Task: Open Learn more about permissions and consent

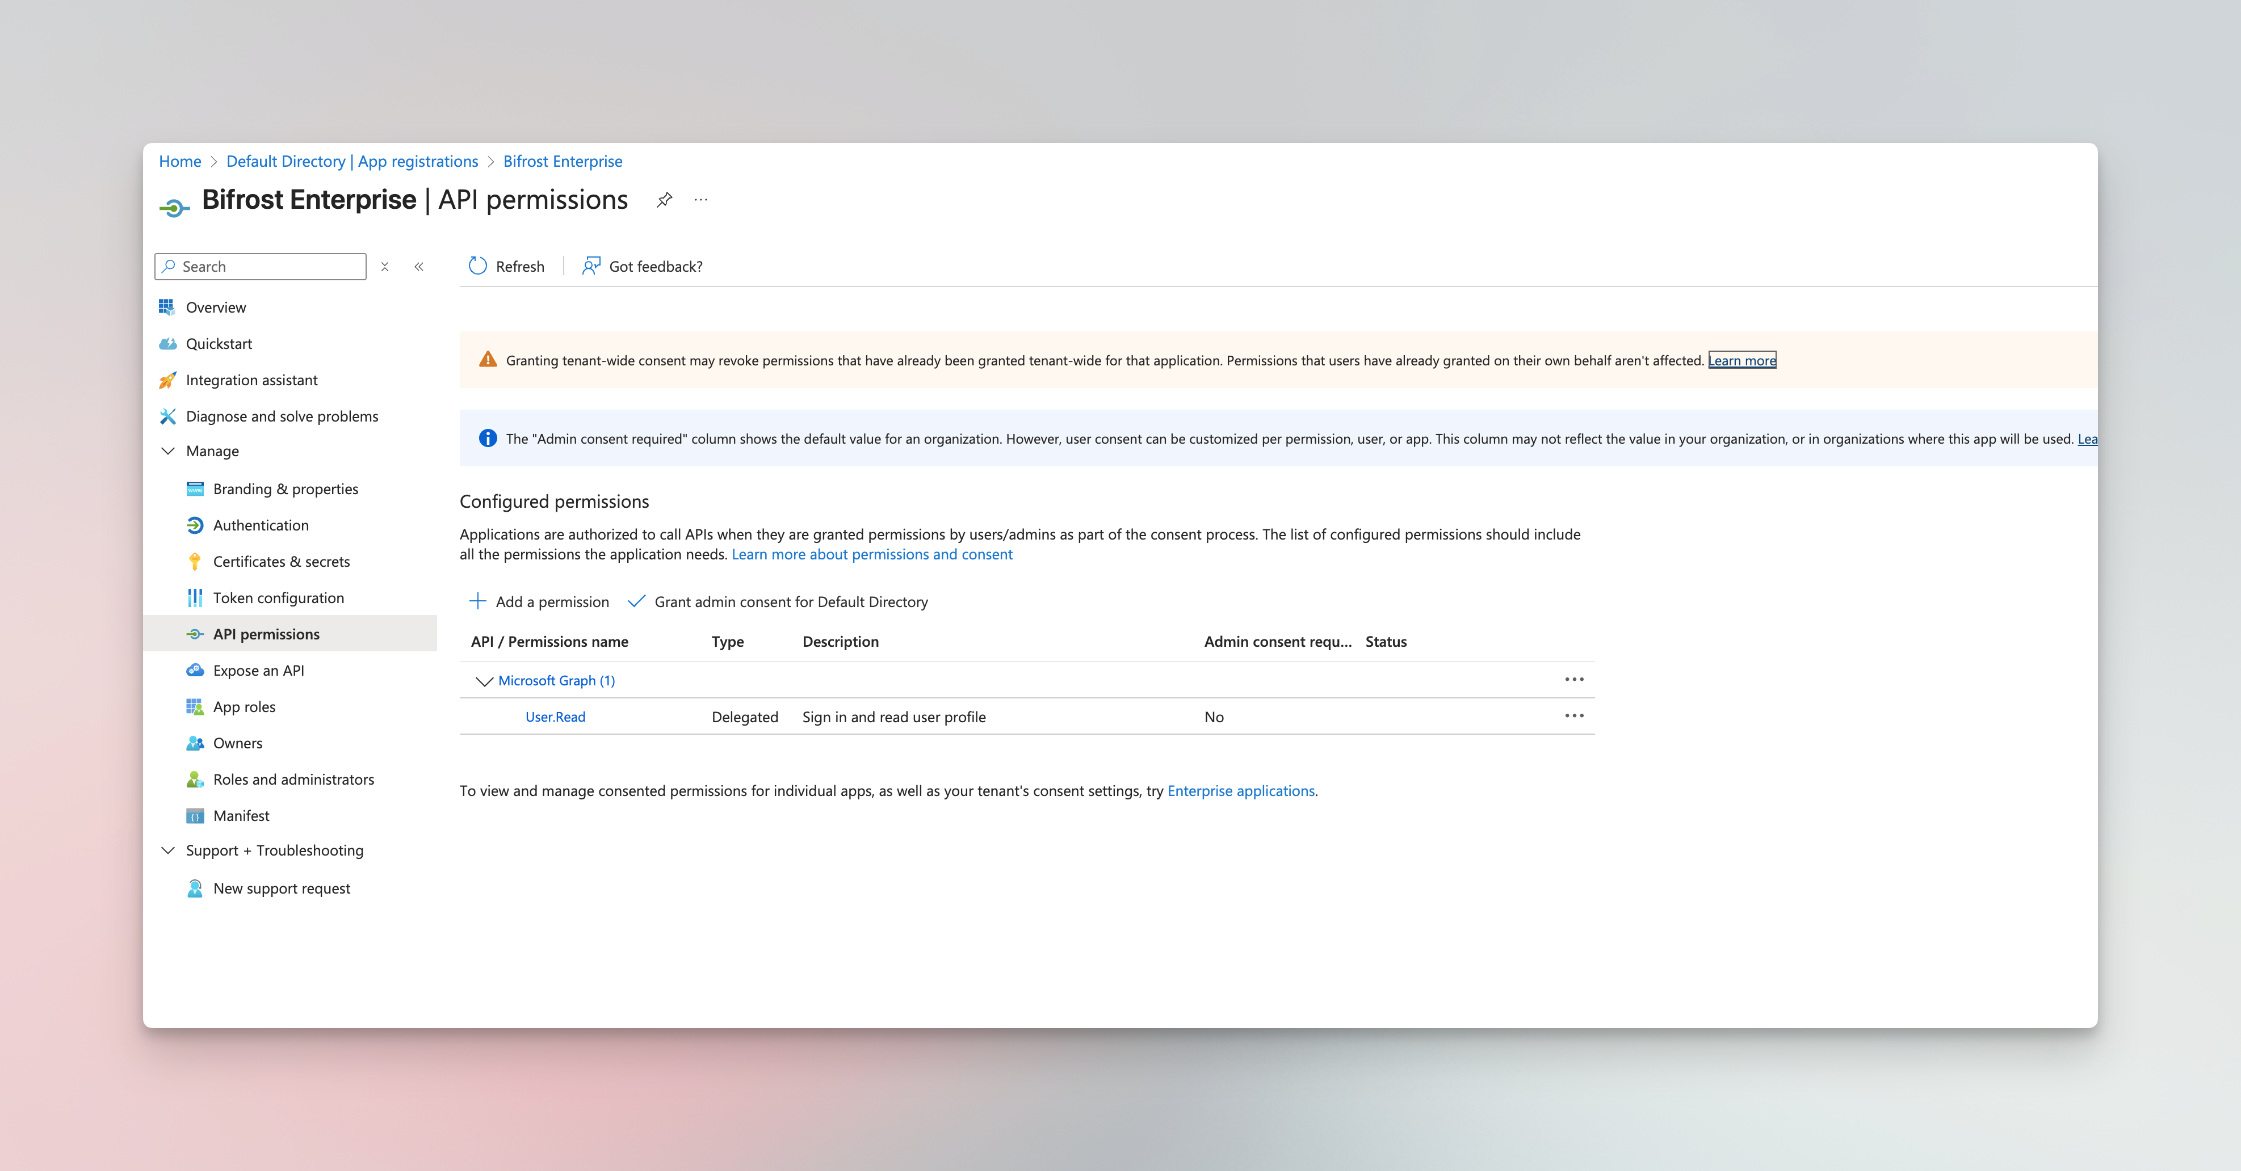Action: (x=872, y=555)
